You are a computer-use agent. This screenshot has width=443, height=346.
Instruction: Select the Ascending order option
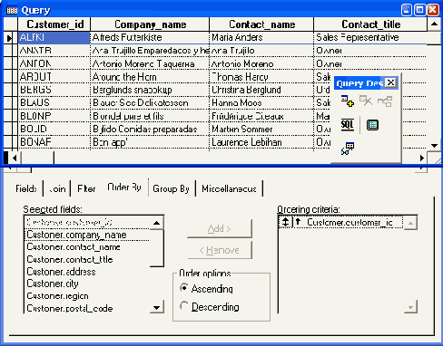pyautogui.click(x=207, y=289)
